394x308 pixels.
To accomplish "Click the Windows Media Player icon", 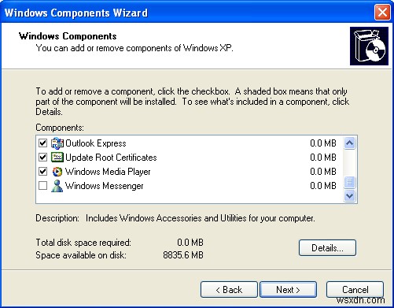I will (x=57, y=172).
